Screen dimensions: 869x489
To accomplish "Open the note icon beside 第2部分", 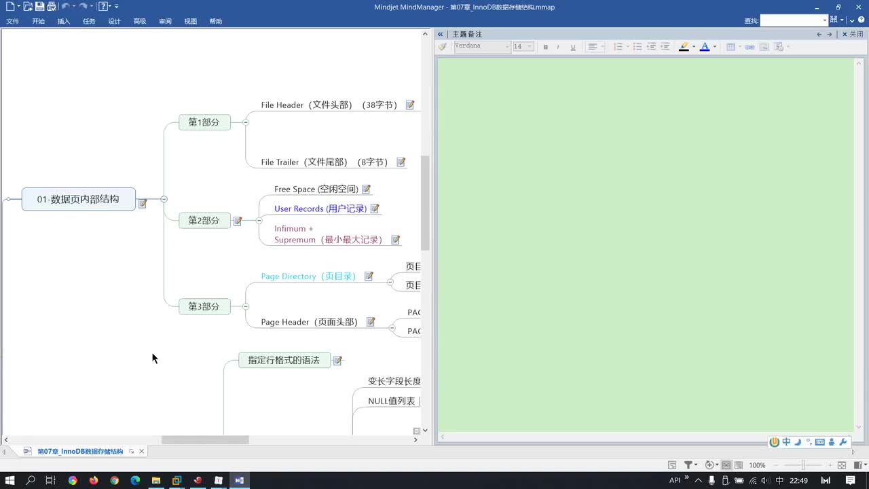I will tap(238, 221).
